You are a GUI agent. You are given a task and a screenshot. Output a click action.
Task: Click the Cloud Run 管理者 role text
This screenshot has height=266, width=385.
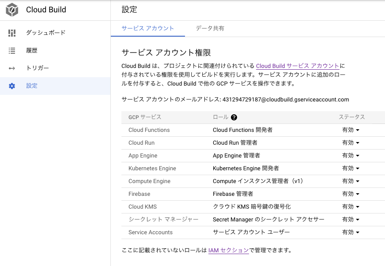click(235, 142)
